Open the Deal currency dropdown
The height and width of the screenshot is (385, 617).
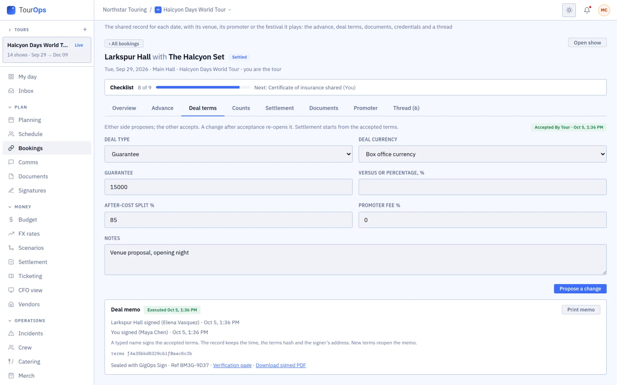482,154
